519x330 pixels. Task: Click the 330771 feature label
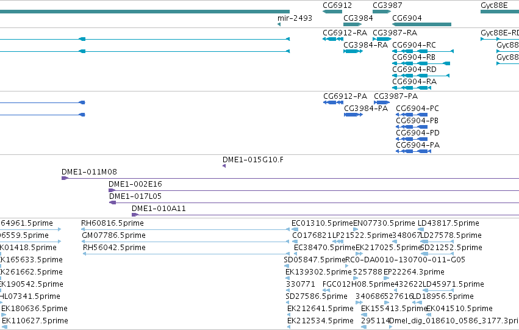300,284
